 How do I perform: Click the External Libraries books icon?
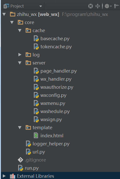point(13,176)
